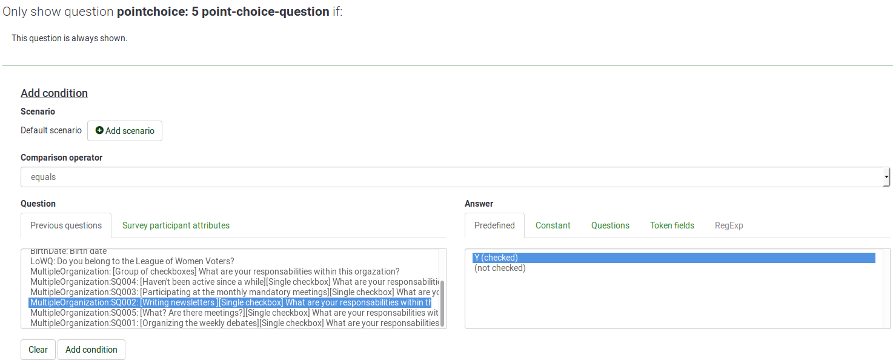Image resolution: width=893 pixels, height=363 pixels.
Task: Select the Predefined answer tab
Action: click(x=494, y=225)
